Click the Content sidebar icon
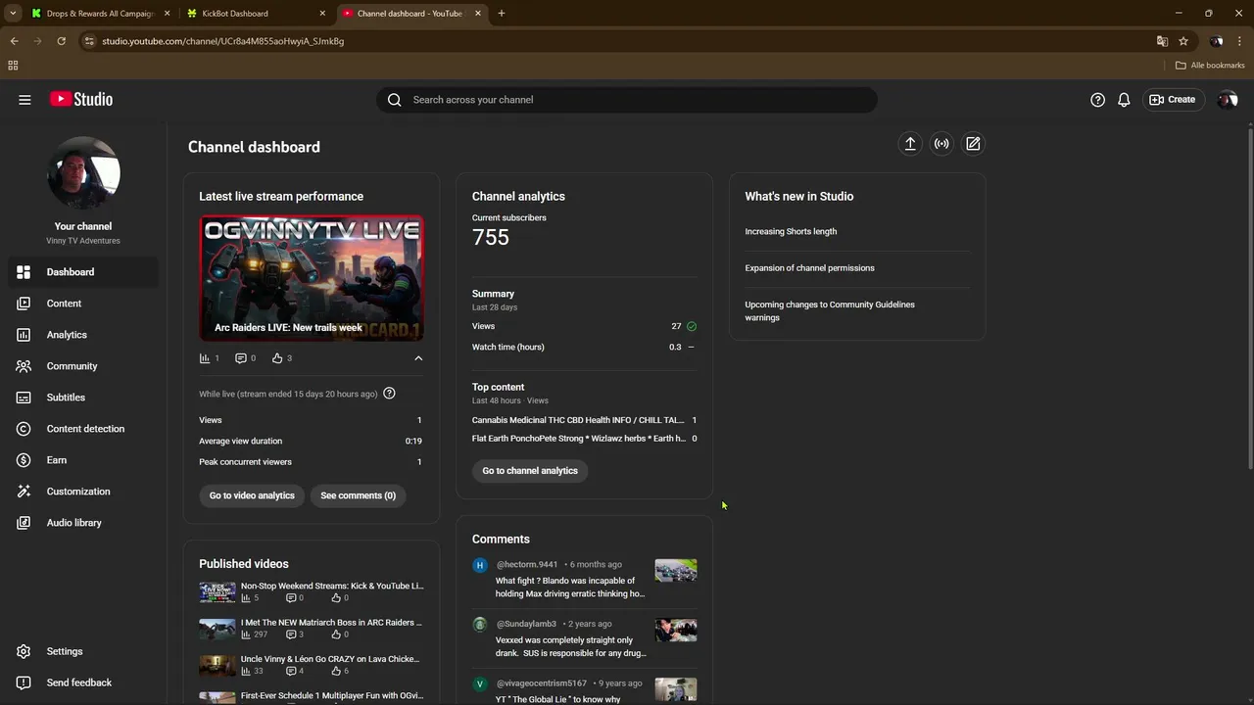 point(24,303)
